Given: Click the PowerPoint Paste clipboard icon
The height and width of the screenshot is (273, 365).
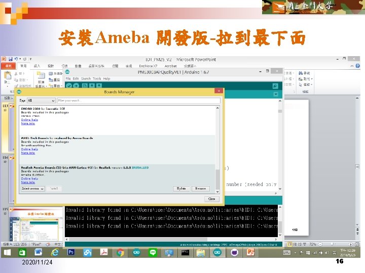Looking at the screenshot, I should coord(8,76).
